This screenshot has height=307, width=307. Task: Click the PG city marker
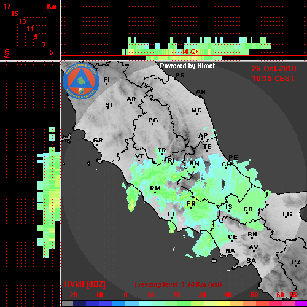click(x=152, y=124)
